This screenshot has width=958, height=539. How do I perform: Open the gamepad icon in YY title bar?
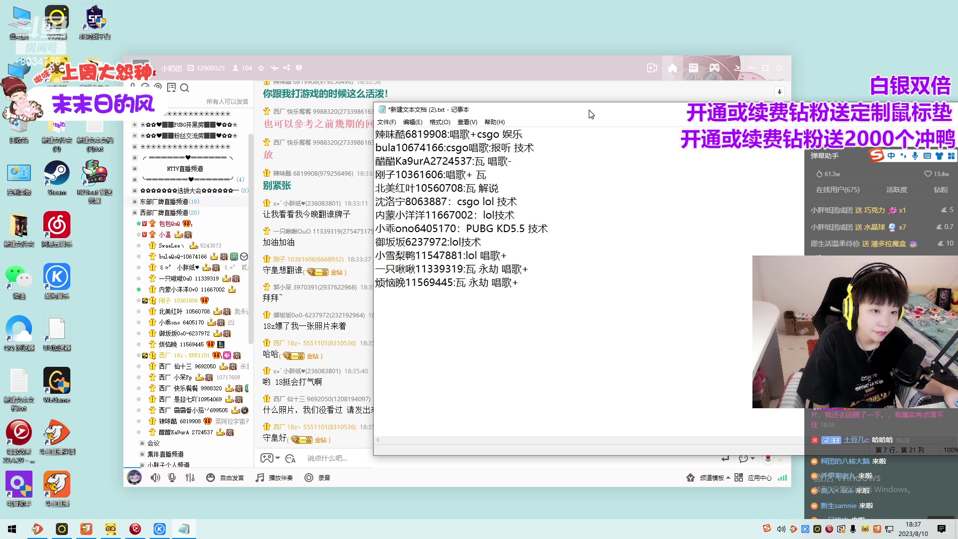tap(715, 68)
